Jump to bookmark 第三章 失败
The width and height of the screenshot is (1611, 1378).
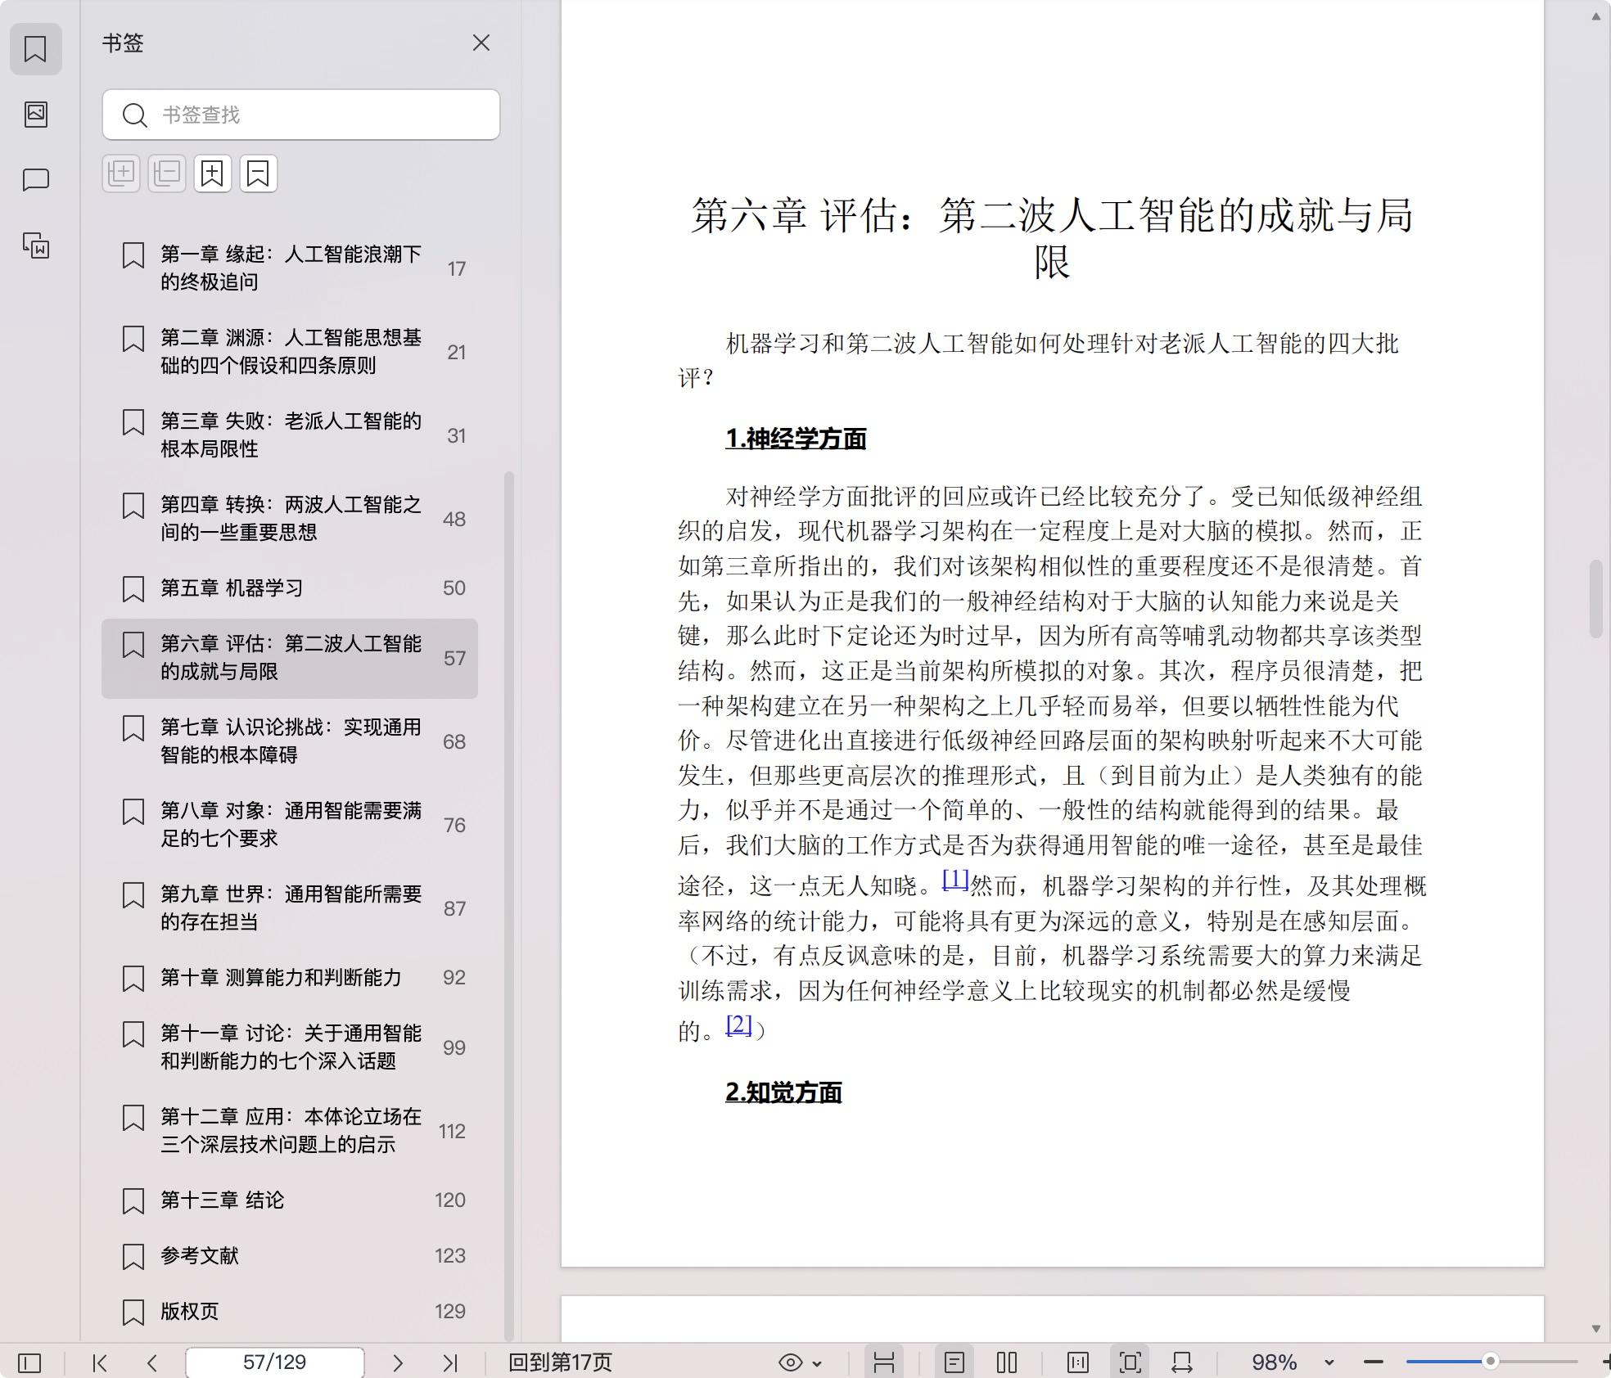tap(290, 435)
